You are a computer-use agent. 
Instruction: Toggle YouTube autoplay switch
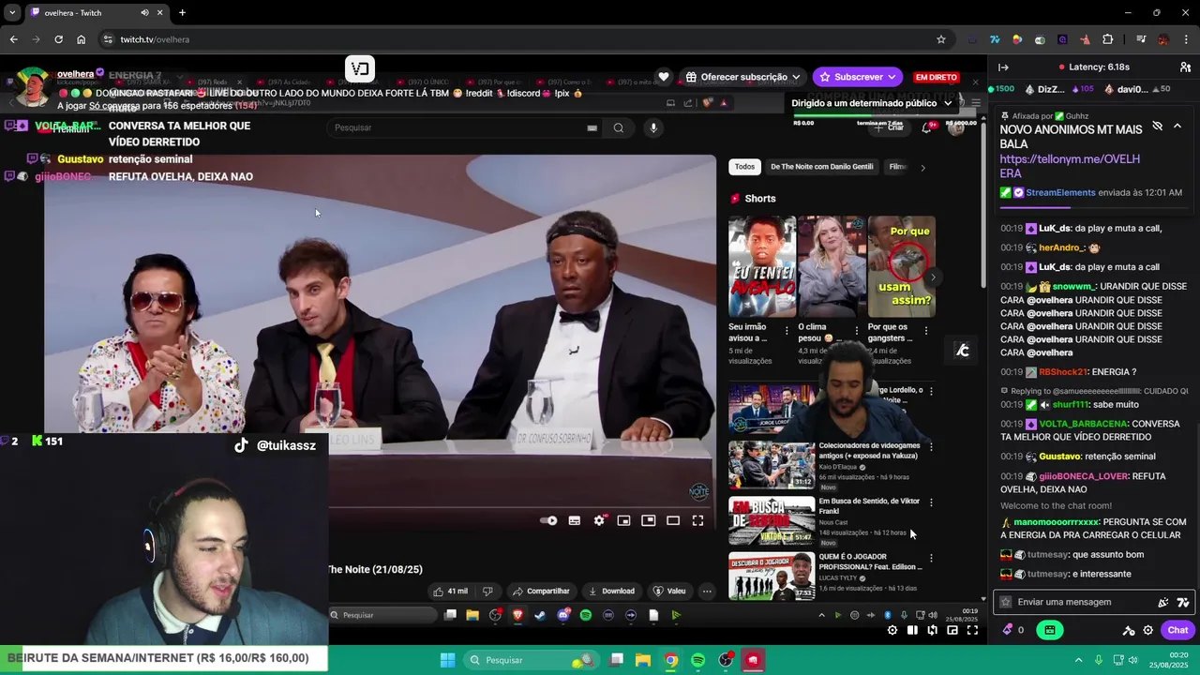(x=549, y=520)
